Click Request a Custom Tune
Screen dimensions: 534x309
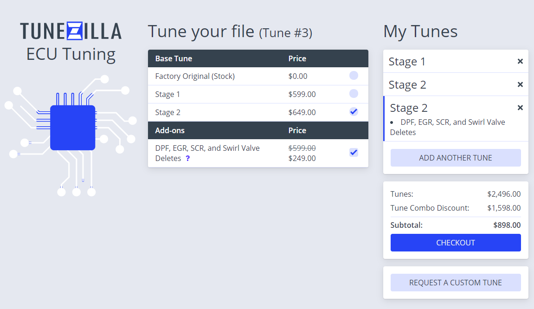455,283
